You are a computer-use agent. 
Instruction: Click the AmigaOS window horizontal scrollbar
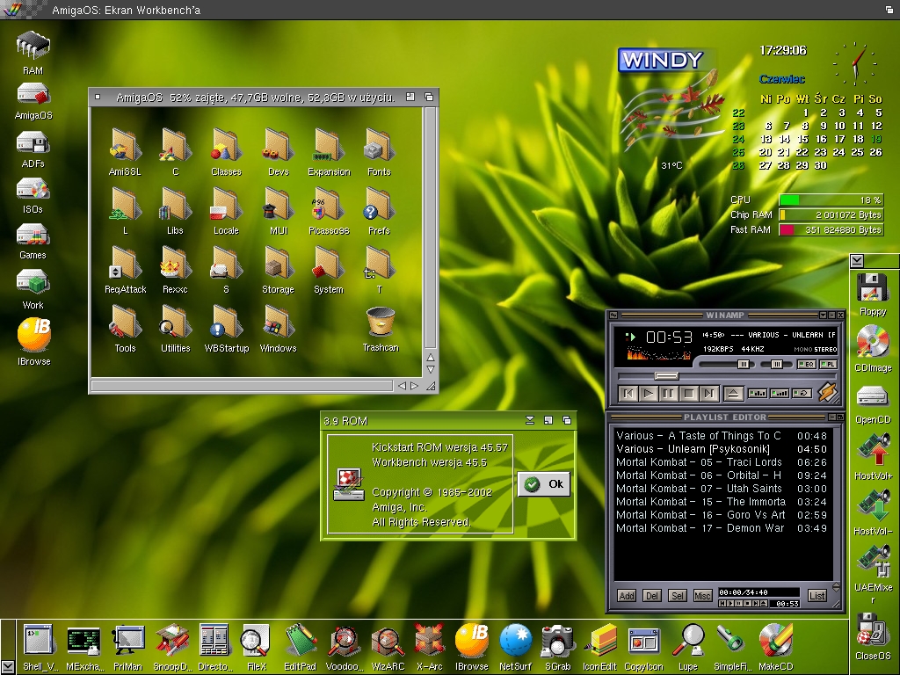(242, 386)
